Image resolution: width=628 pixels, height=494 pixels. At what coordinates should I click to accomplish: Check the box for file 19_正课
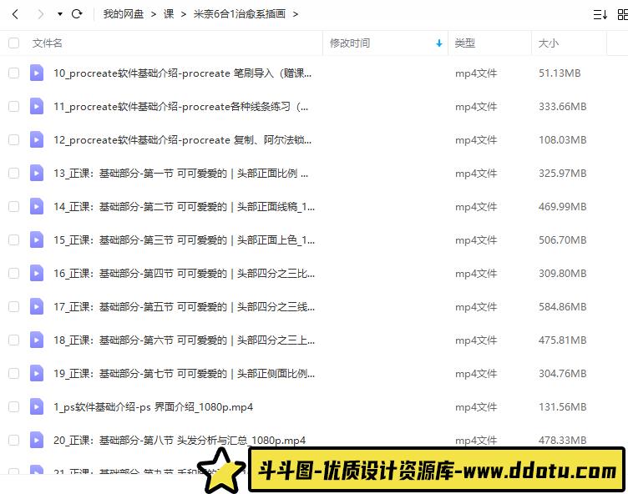click(x=13, y=374)
